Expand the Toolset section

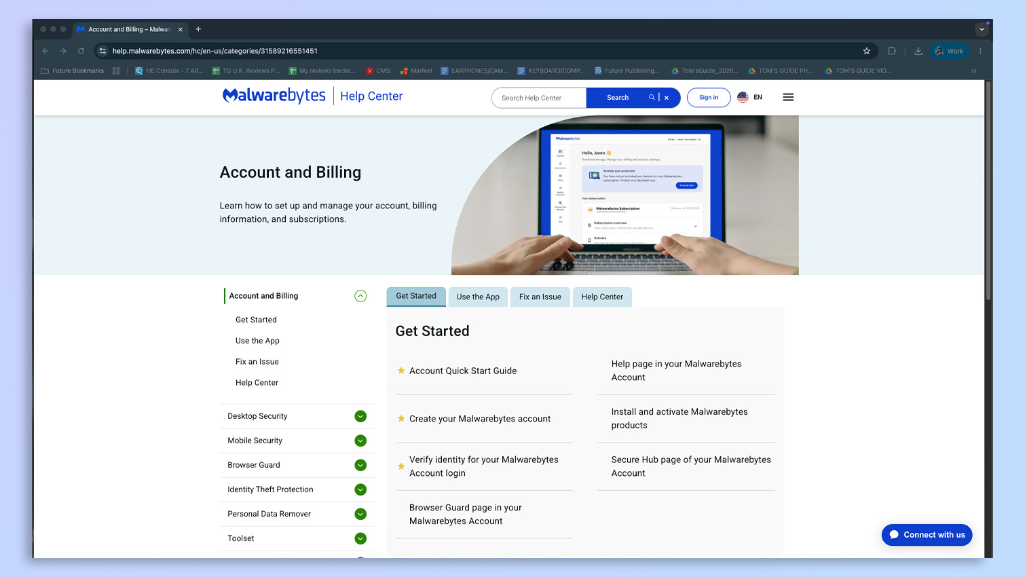click(360, 538)
